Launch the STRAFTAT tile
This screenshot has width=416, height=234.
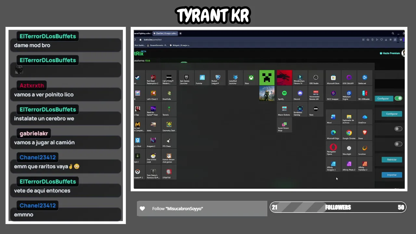(169, 172)
